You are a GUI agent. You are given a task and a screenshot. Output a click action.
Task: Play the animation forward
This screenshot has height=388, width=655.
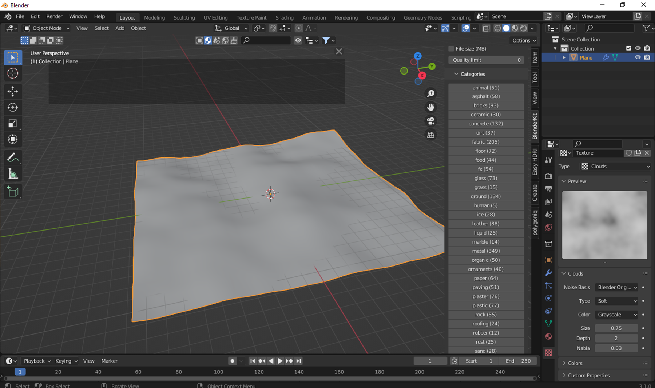(x=280, y=361)
